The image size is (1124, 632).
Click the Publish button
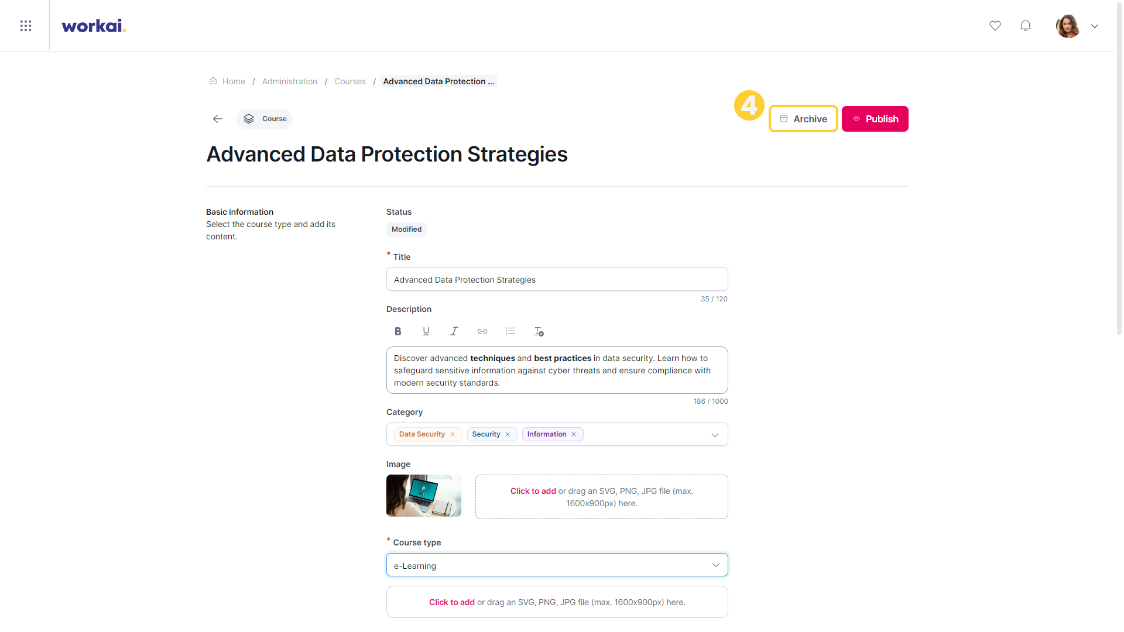click(x=875, y=119)
